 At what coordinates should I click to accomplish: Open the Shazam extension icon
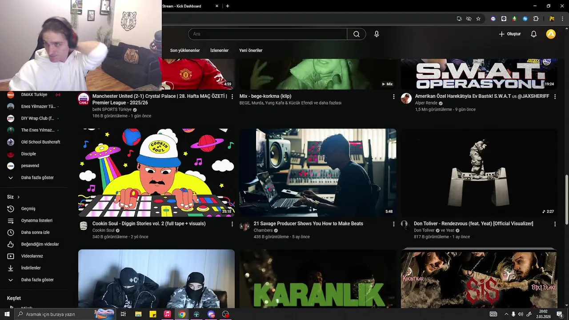(525, 19)
